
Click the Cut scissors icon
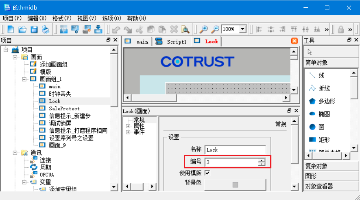[x=139, y=29]
